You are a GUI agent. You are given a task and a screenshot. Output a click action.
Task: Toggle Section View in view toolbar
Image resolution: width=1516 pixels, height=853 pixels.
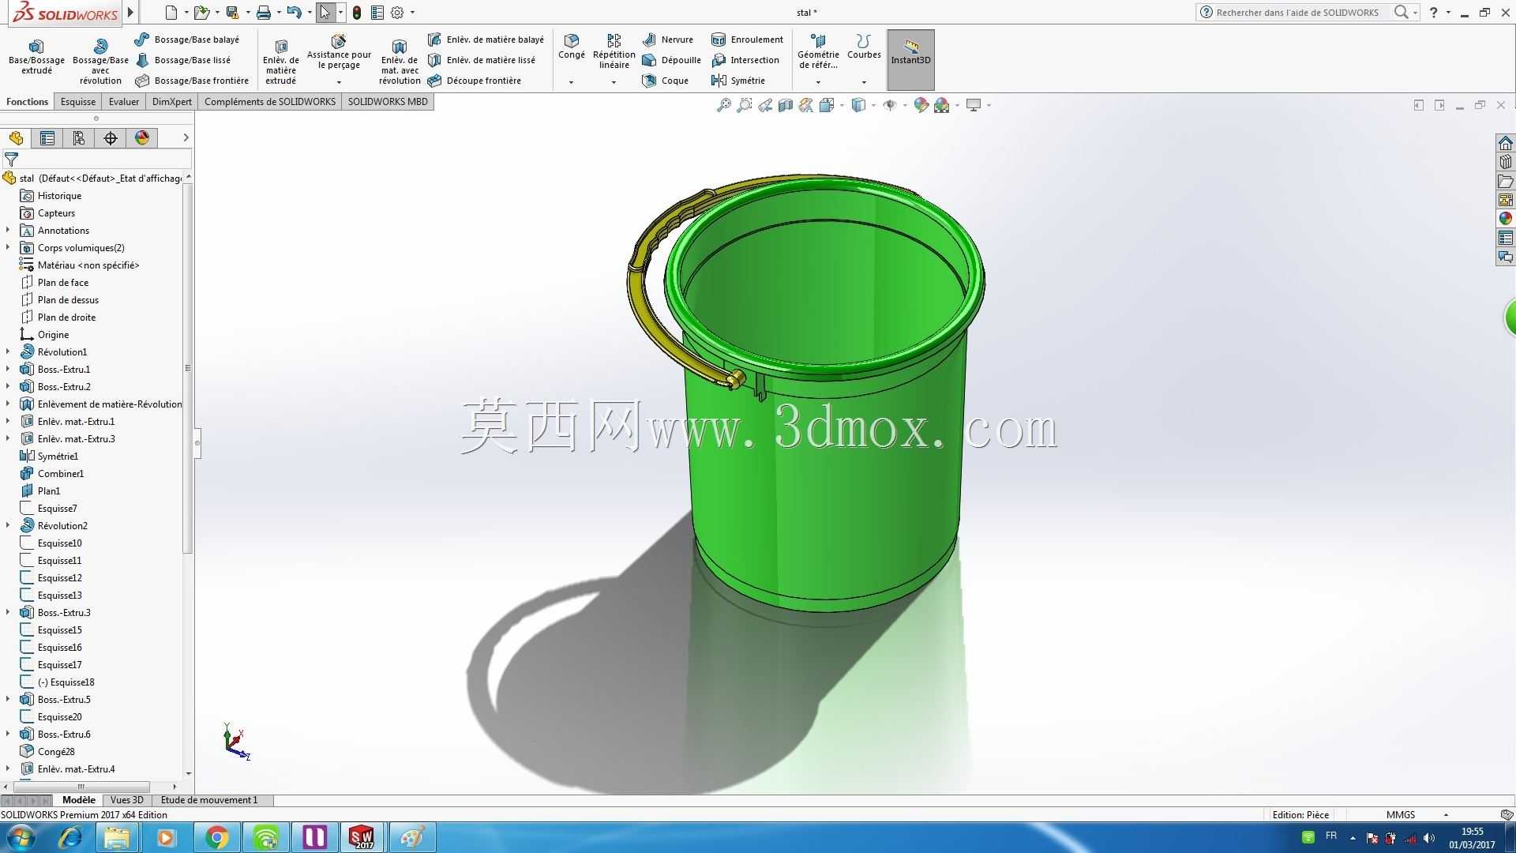785,105
